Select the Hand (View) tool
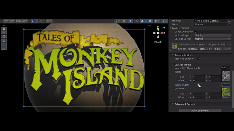 click(4, 29)
